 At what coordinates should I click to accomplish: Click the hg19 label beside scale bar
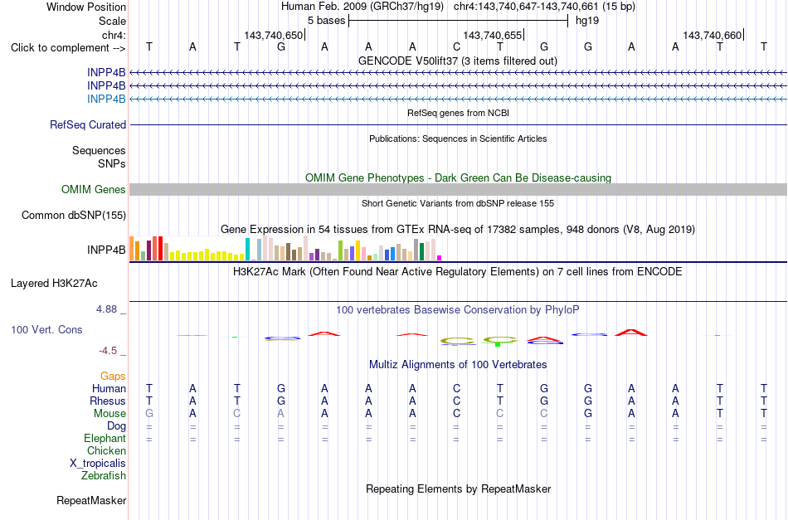tap(587, 21)
